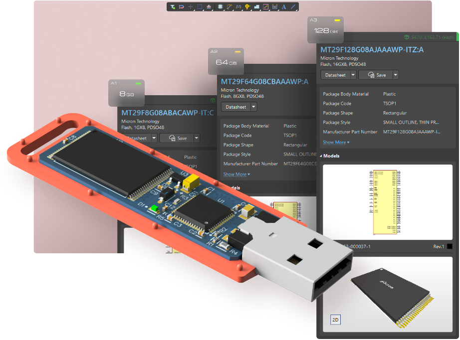Expand Show More in the 128GB panel

(x=336, y=143)
